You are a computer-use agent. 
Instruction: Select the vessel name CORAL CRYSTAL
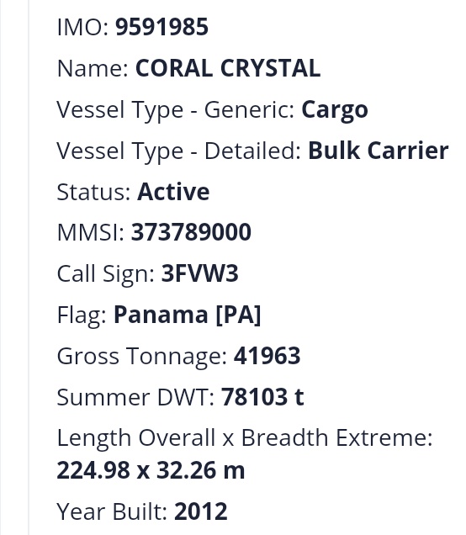[228, 68]
